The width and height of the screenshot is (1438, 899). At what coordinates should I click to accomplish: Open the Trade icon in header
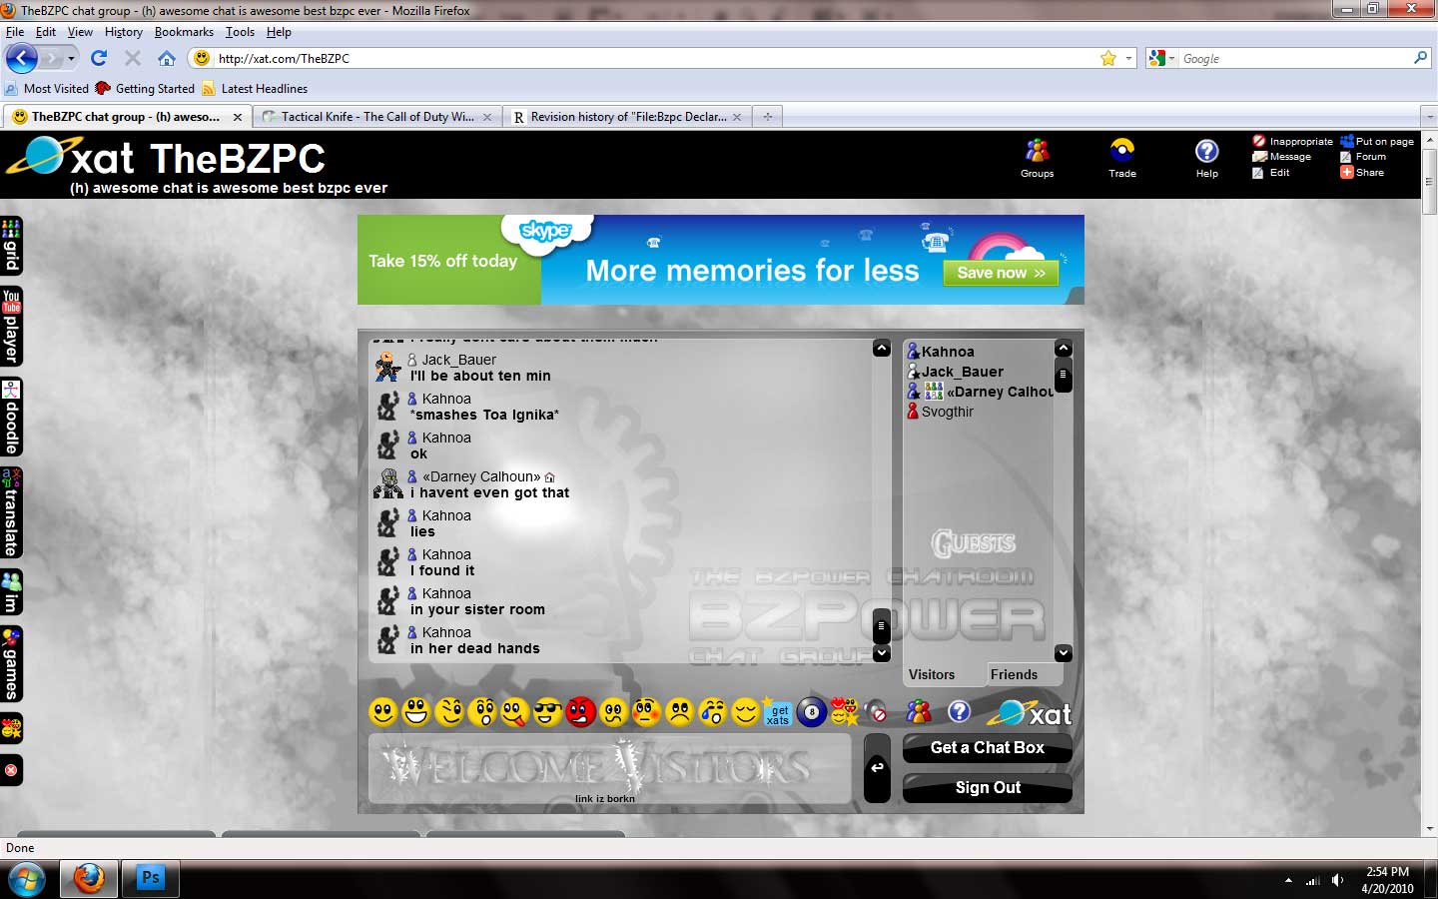[x=1122, y=159]
